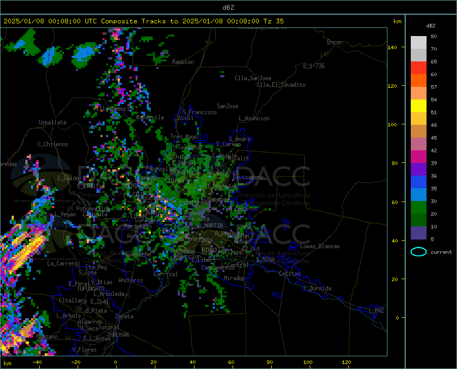Click the Catitas map label
The image size is (457, 369).
pos(290,274)
